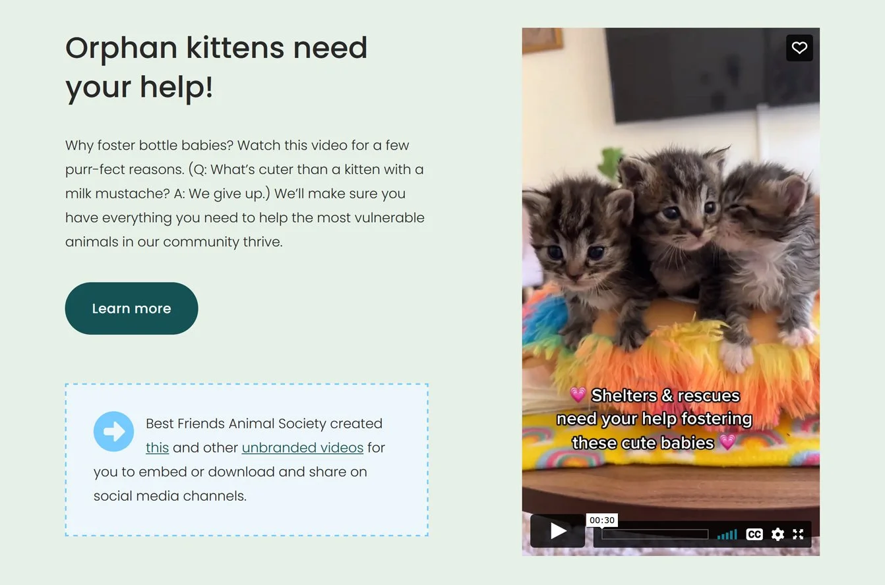The width and height of the screenshot is (885, 585).
Task: Toggle closed captions with the CC icon
Action: click(x=754, y=534)
